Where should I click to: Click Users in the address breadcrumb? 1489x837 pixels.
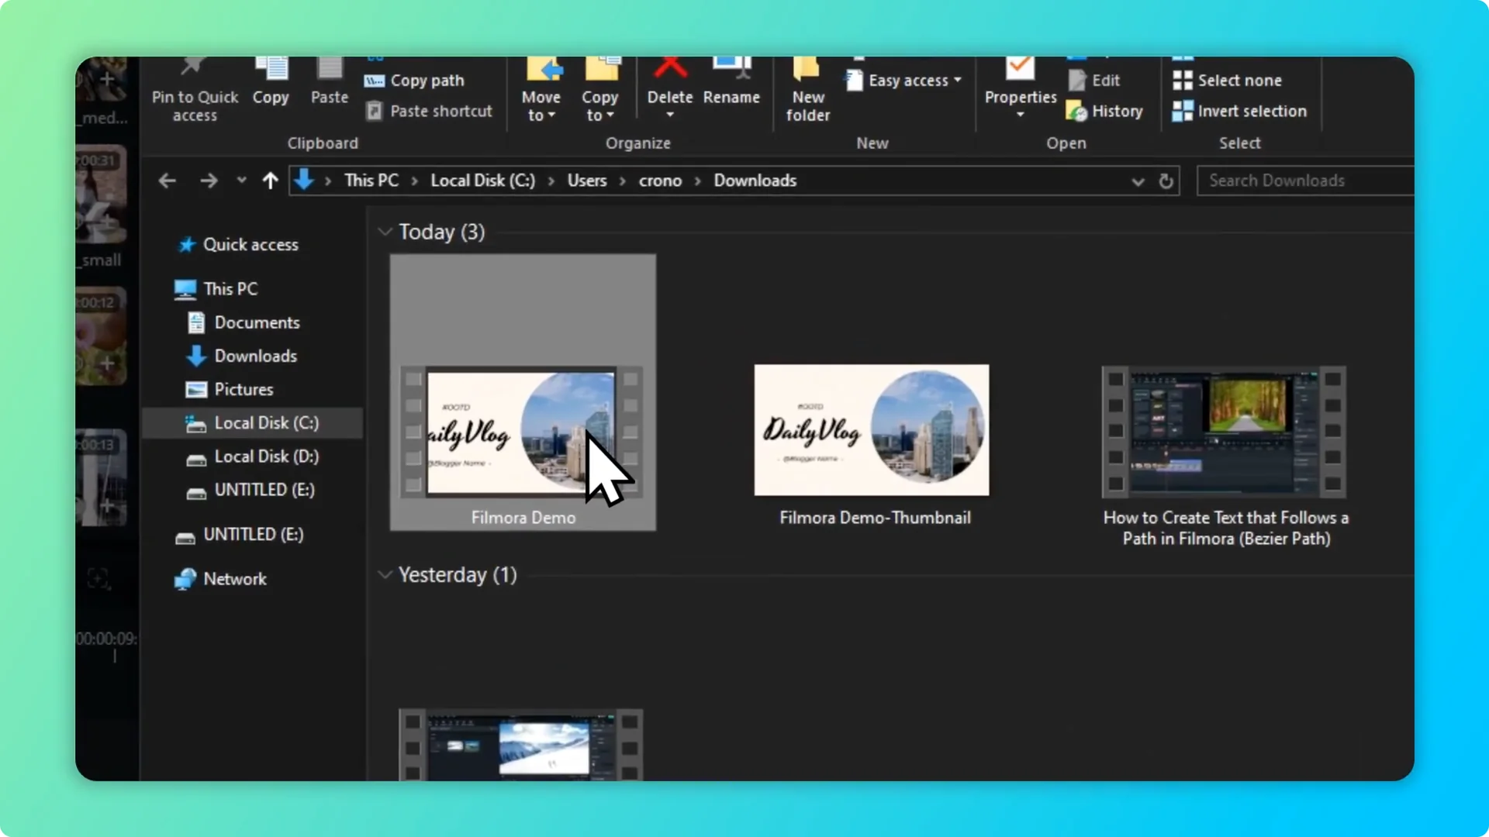[x=587, y=181]
